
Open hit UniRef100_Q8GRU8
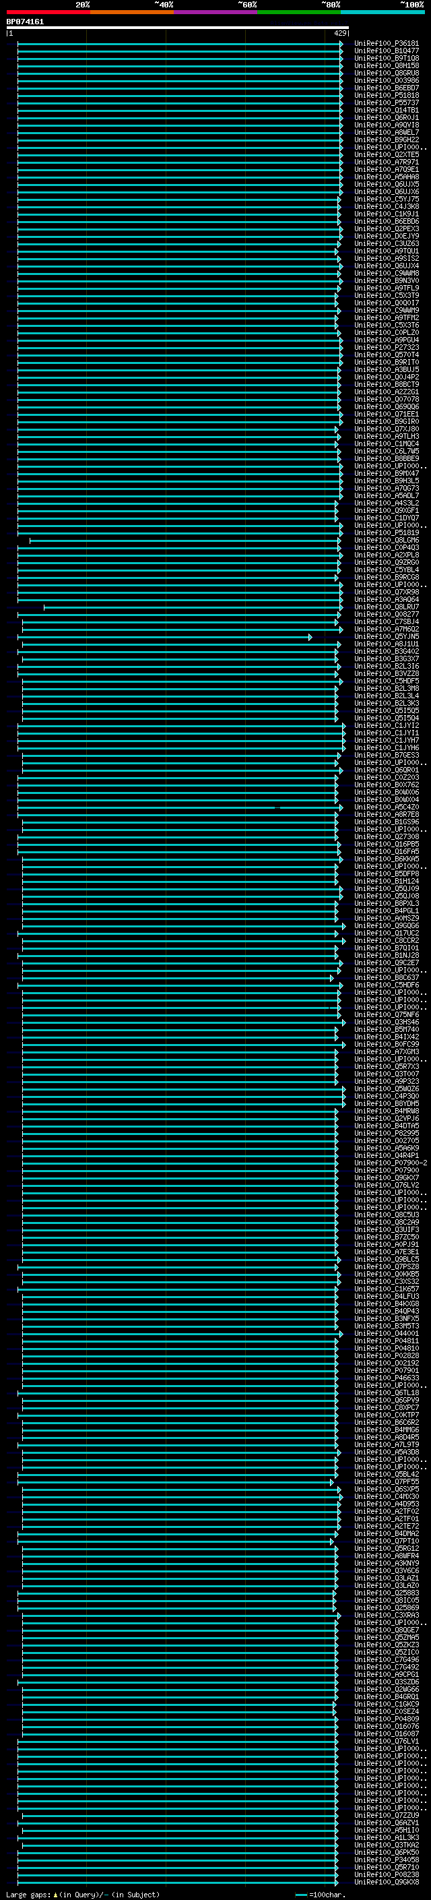pos(386,73)
